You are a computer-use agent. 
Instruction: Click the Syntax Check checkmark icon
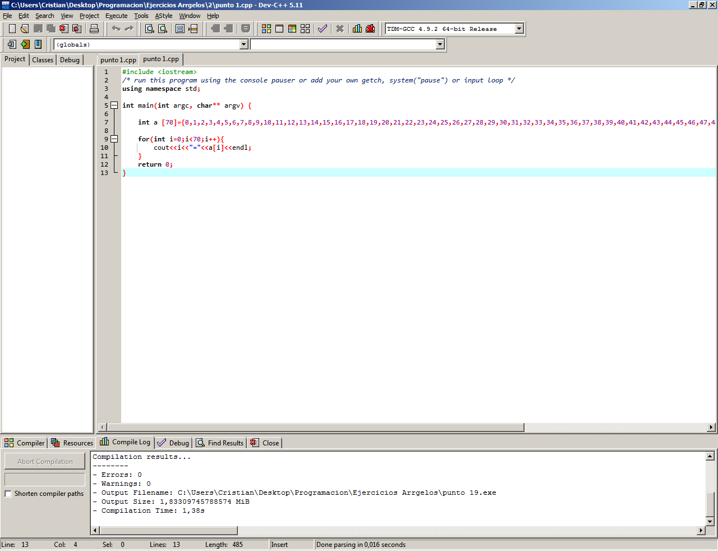[323, 29]
